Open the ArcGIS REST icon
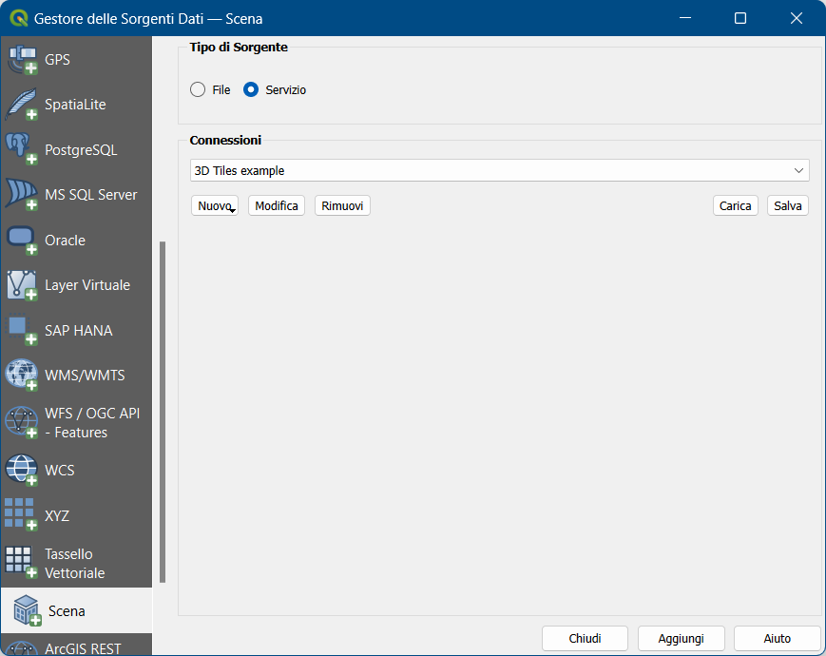The width and height of the screenshot is (826, 656). [x=21, y=648]
